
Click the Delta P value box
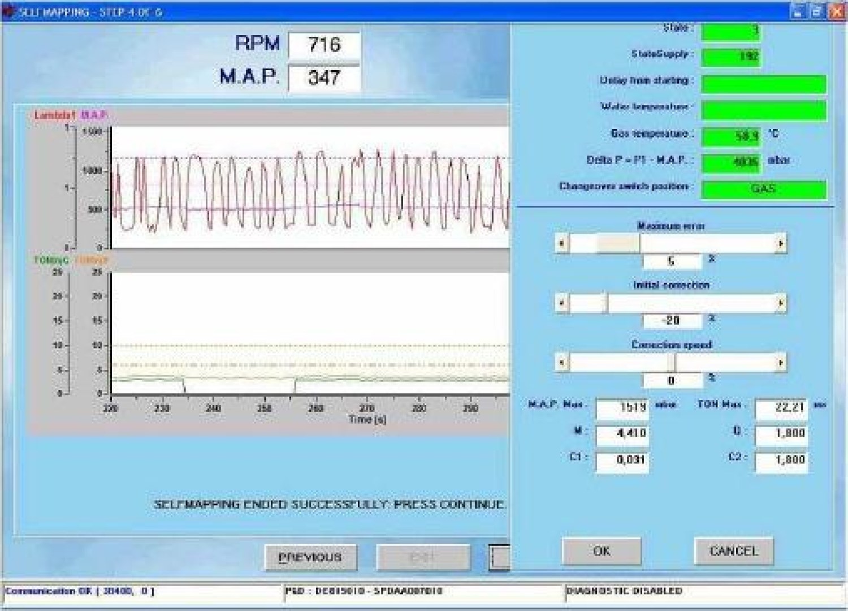click(731, 162)
